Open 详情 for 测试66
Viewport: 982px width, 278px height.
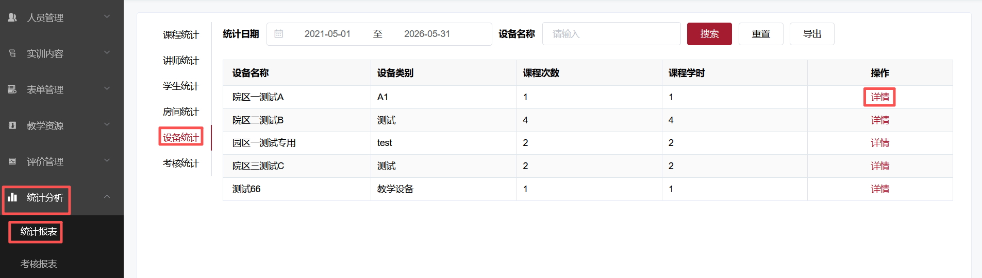[x=880, y=189]
